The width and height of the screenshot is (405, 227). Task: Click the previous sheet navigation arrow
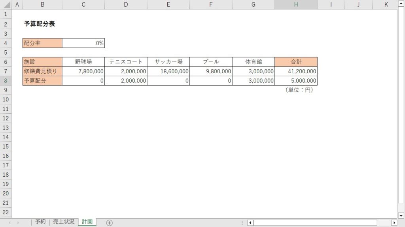[x=8, y=223]
